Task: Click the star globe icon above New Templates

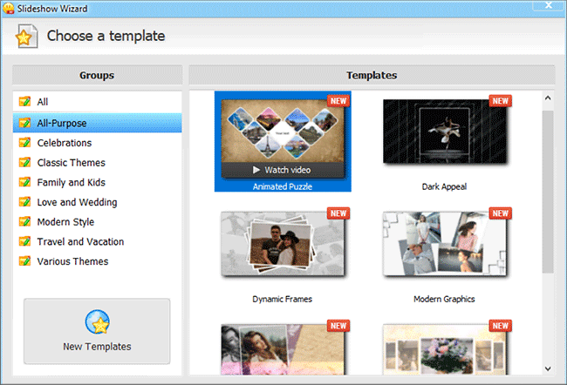Action: (x=98, y=321)
